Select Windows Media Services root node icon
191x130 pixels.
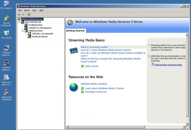pyautogui.click(x=19, y=19)
